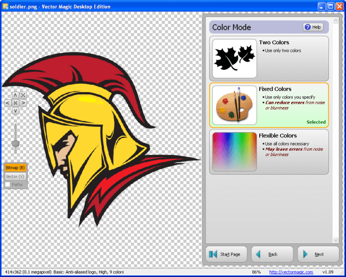
Task: Pan the image view right
Action: (23, 103)
